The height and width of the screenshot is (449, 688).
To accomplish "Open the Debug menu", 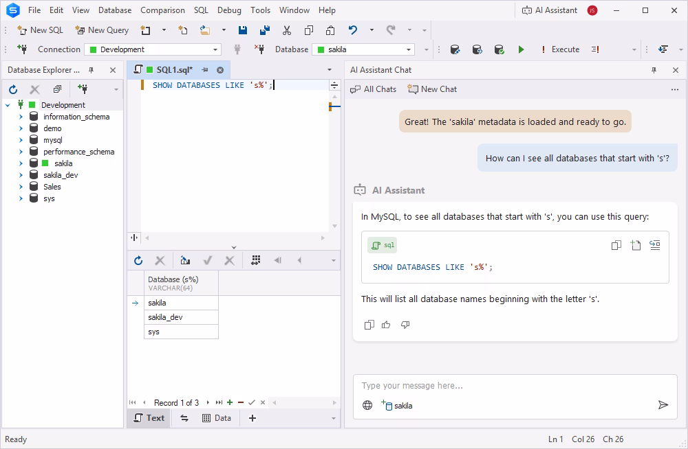I will tap(229, 10).
